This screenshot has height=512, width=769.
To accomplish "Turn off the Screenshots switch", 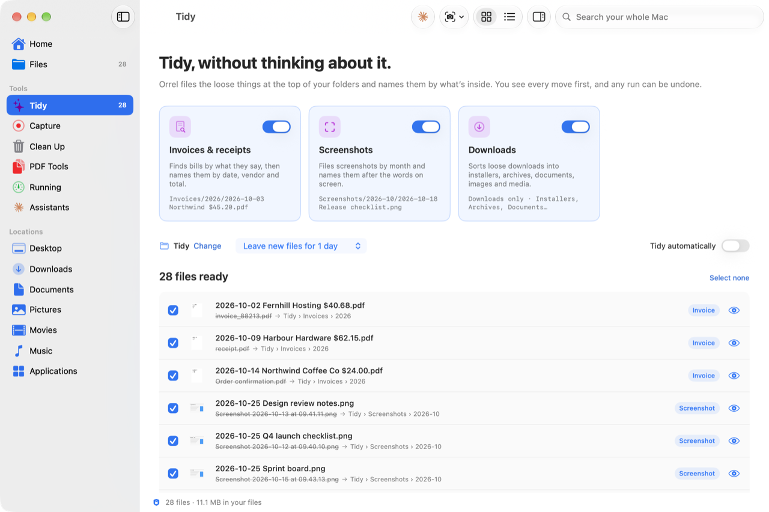I will pos(426,127).
